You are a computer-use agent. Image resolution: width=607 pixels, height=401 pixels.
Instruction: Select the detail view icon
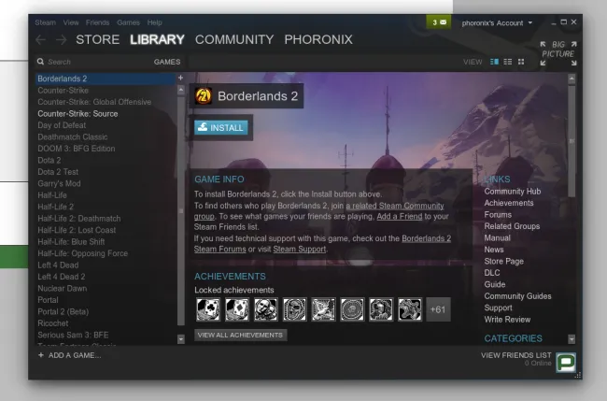494,62
